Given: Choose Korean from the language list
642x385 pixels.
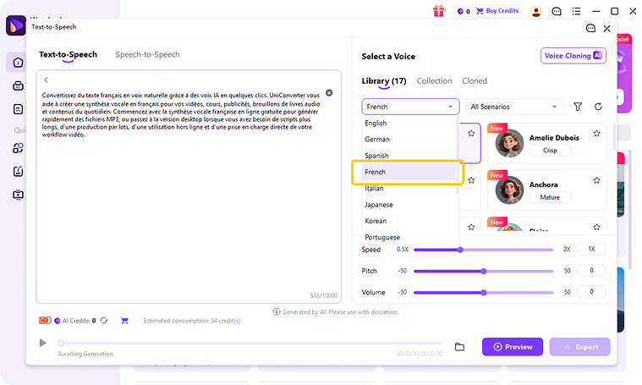Looking at the screenshot, I should click(x=409, y=221).
